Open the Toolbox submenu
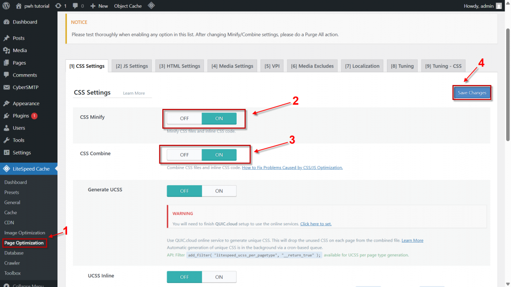511x287 pixels. 12,273
